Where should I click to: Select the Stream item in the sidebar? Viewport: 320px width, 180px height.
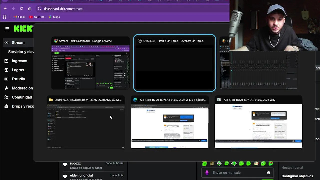[x=18, y=43]
